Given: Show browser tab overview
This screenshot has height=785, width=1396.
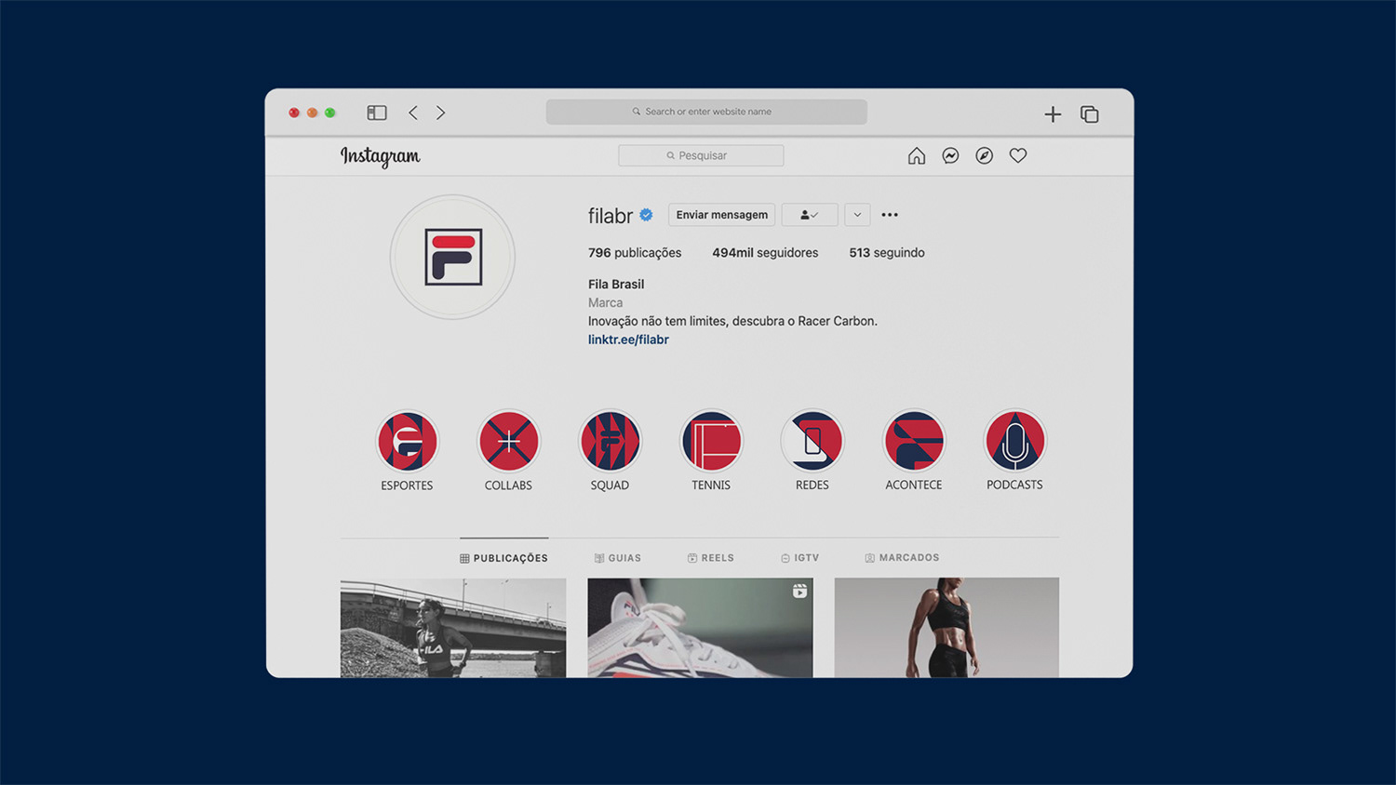Looking at the screenshot, I should pyautogui.click(x=1090, y=114).
